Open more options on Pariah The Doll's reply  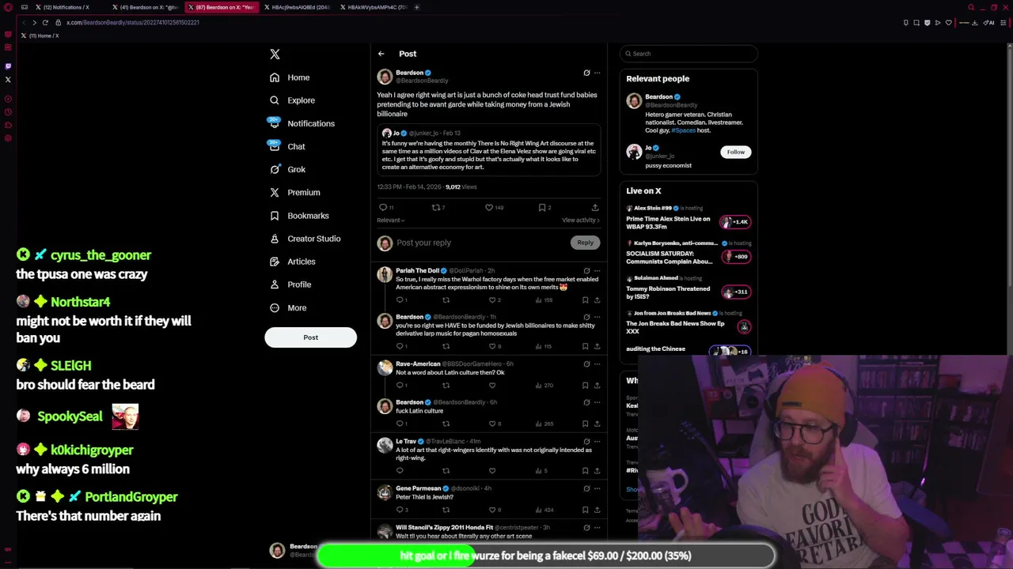[x=598, y=270]
